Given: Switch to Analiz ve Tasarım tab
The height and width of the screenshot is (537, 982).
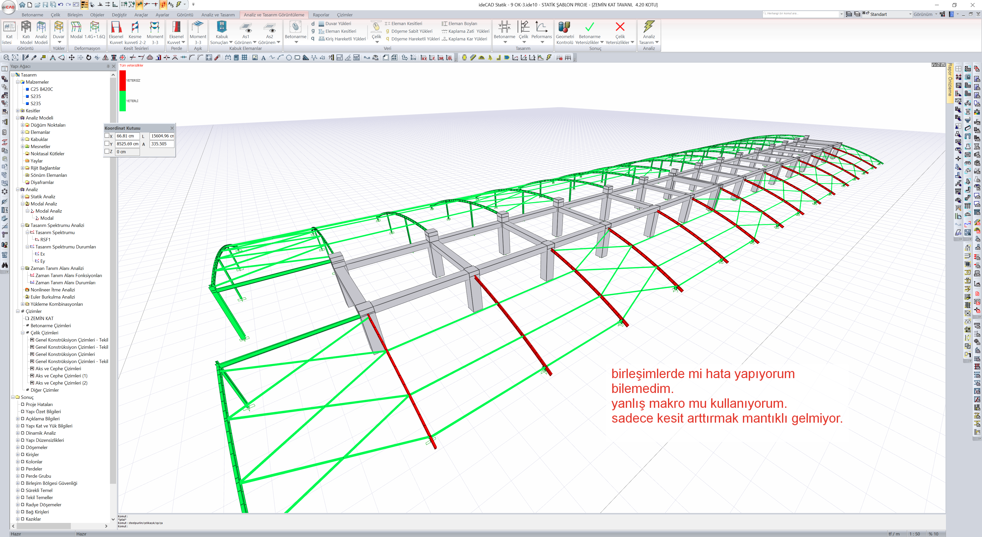Looking at the screenshot, I should pos(218,15).
